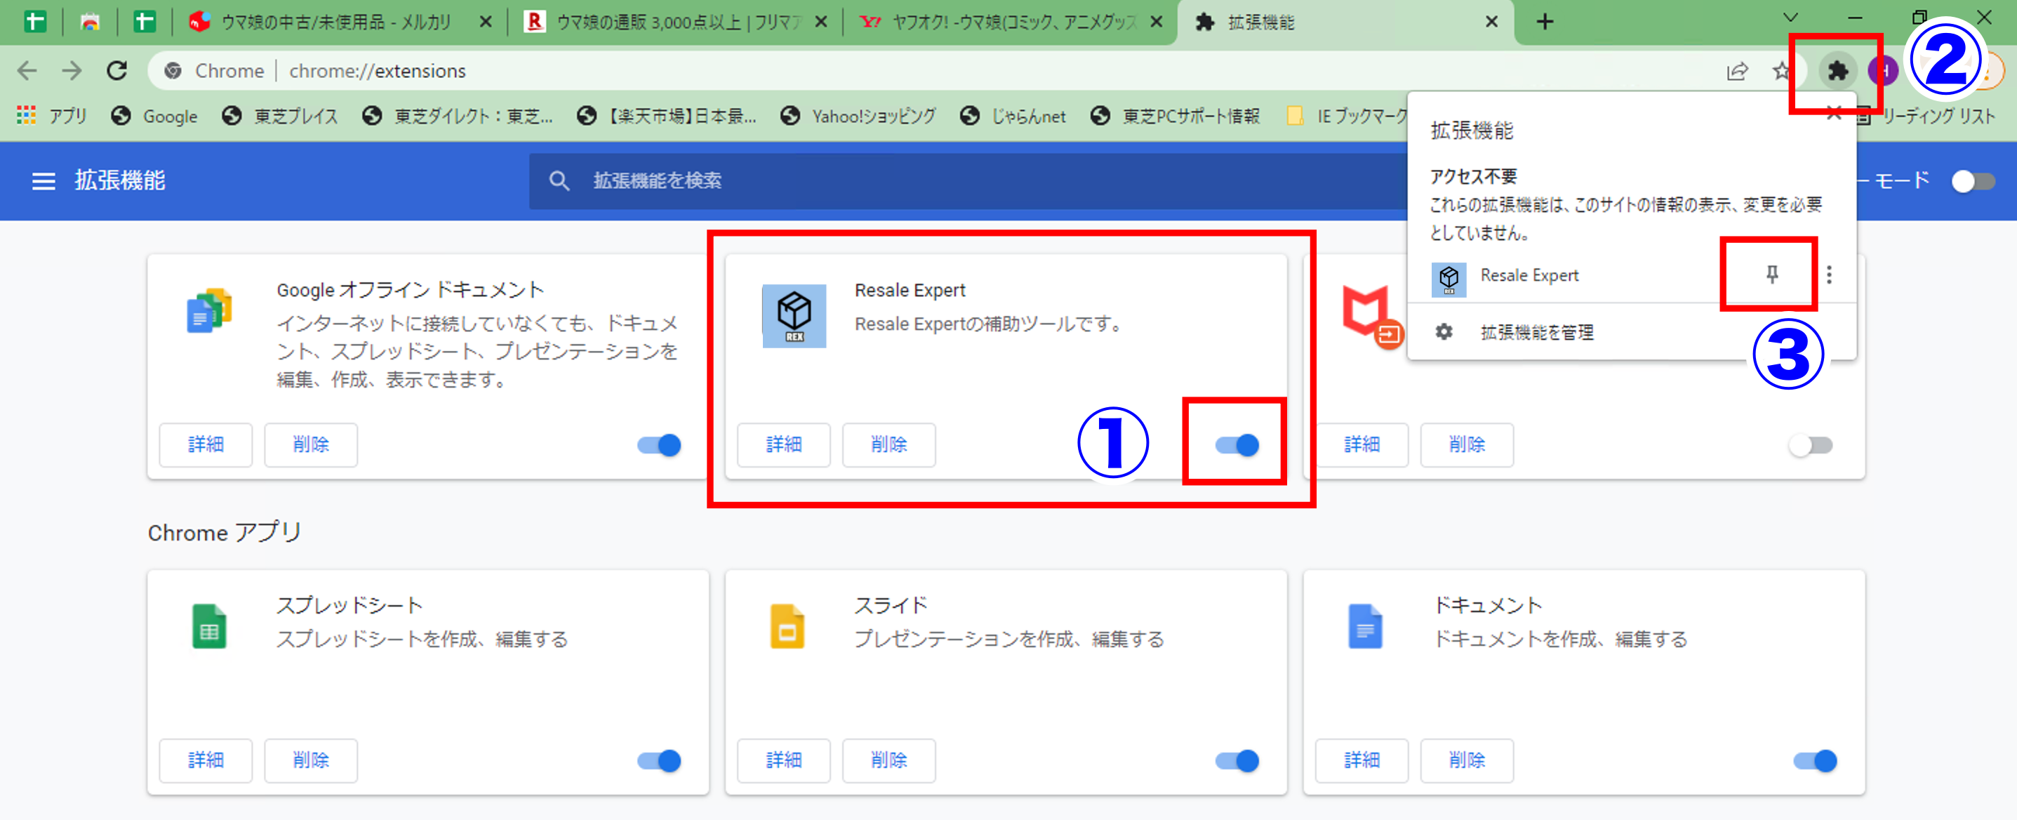Toggle the ドキュメント app switch
The image size is (2017, 820).
1814,760
